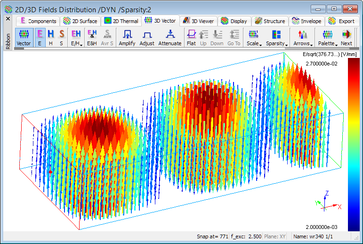Toggle the Vector display mode
The height and width of the screenshot is (244, 363).
pos(24,37)
